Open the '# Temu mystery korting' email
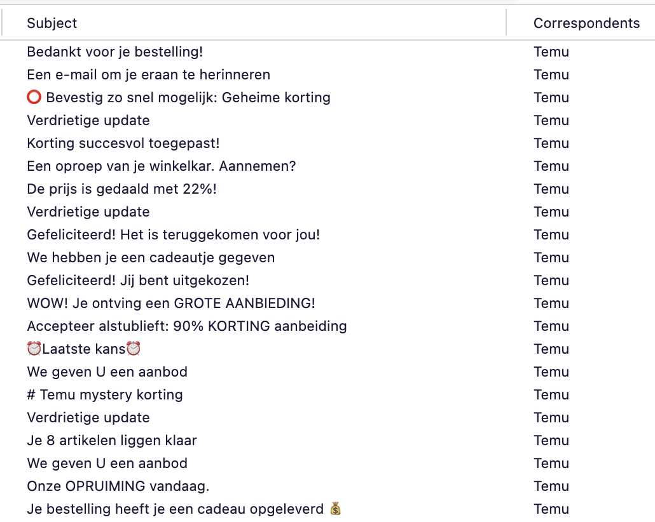The image size is (655, 522). click(x=105, y=395)
